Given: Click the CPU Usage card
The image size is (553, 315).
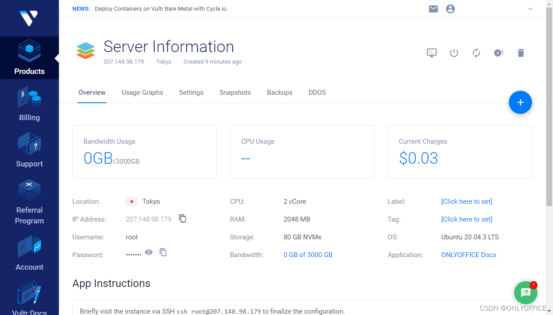Looking at the screenshot, I should (302, 152).
